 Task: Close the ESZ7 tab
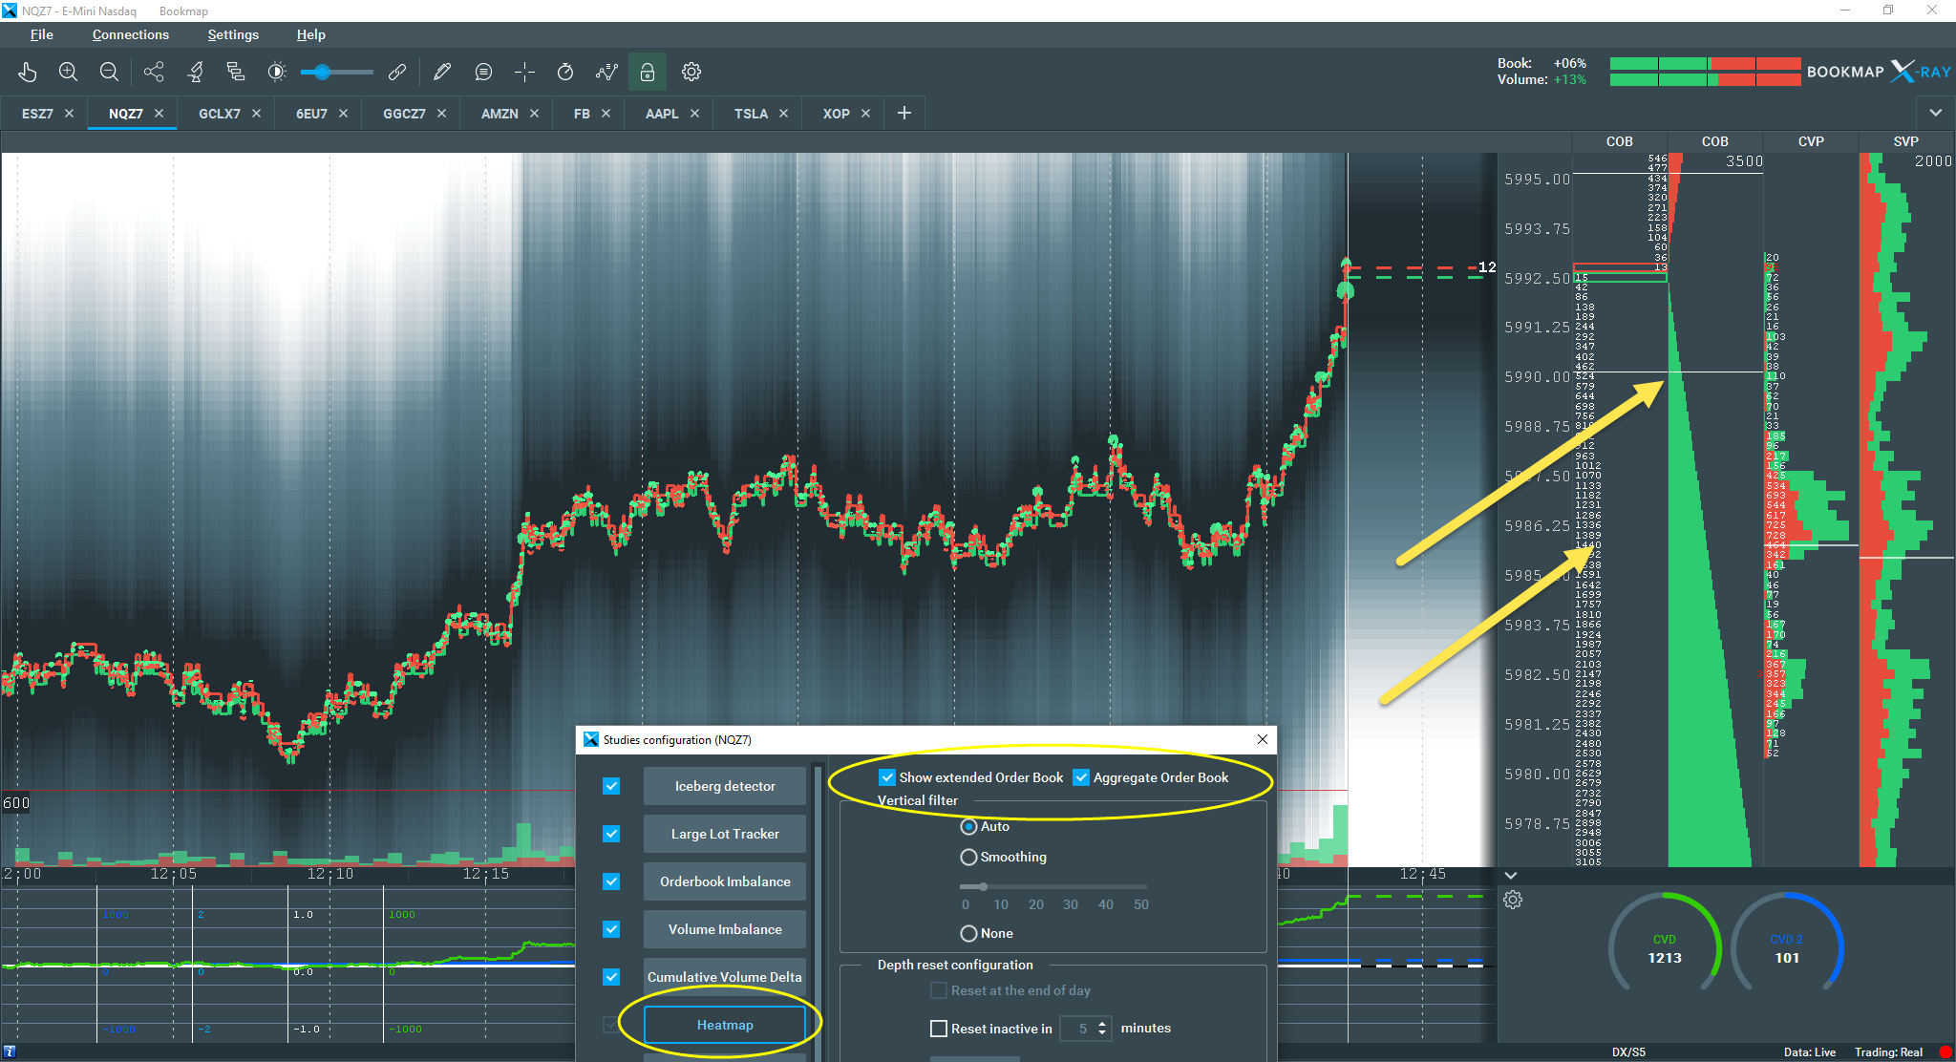coord(69,113)
